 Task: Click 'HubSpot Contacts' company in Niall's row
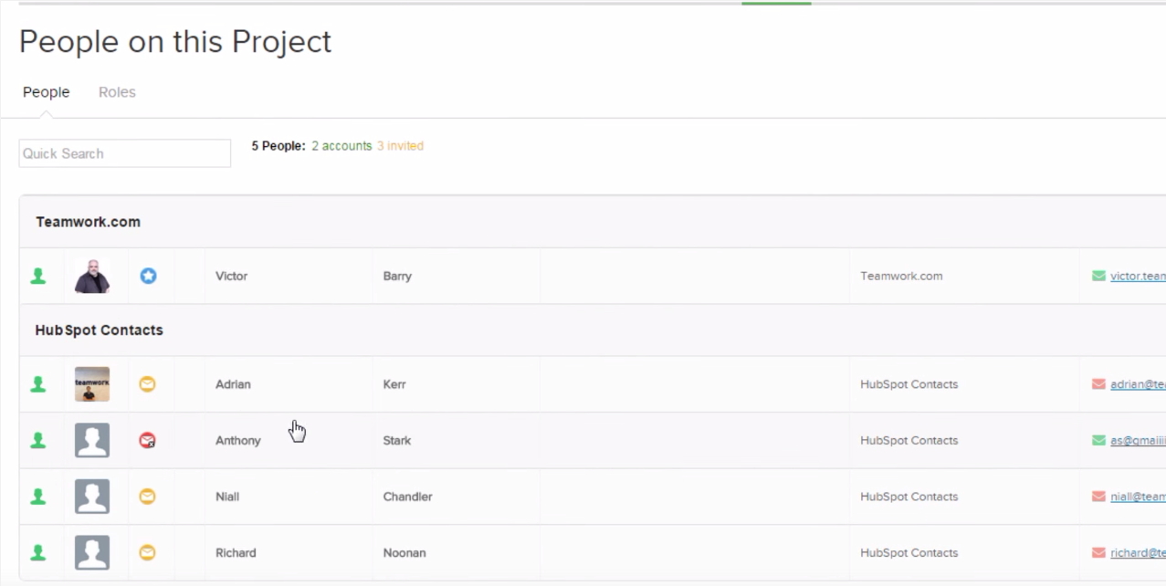909,497
